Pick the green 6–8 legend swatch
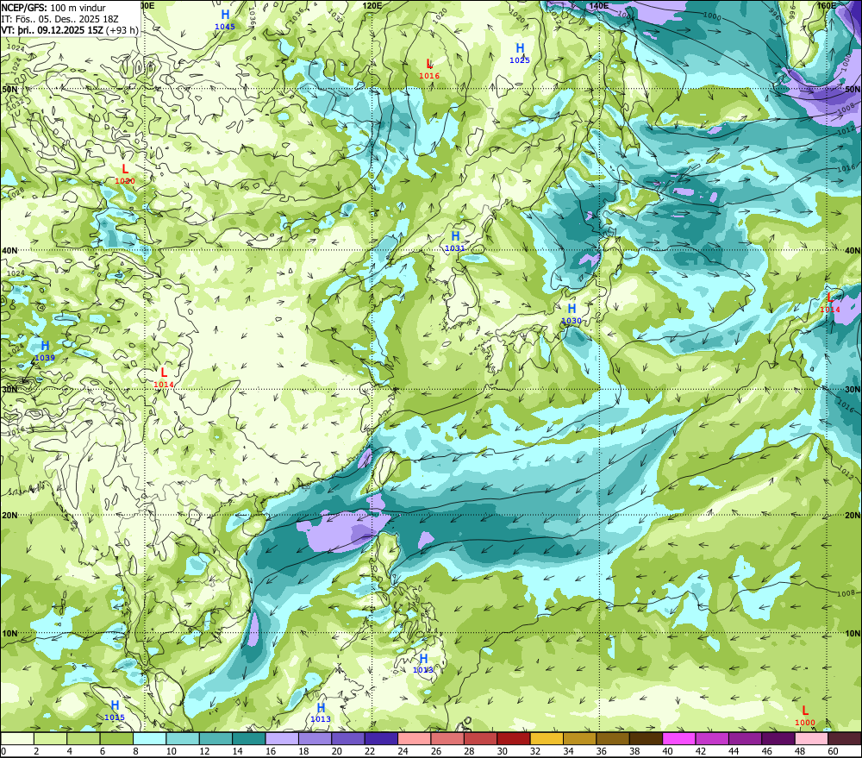This screenshot has height=758, width=862. [x=116, y=738]
